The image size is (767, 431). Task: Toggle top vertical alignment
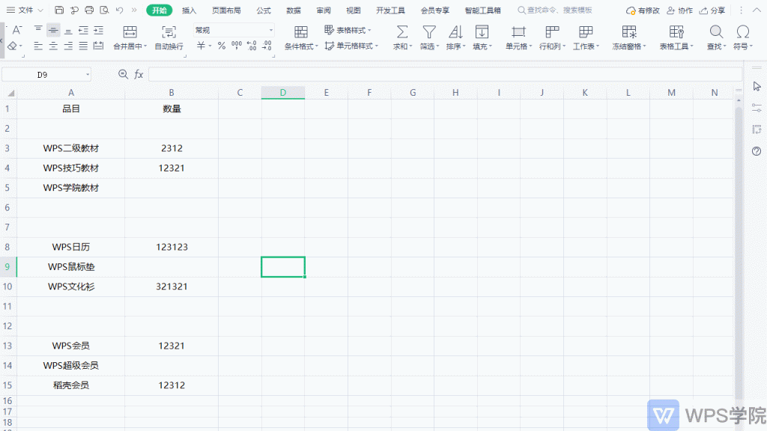point(38,30)
